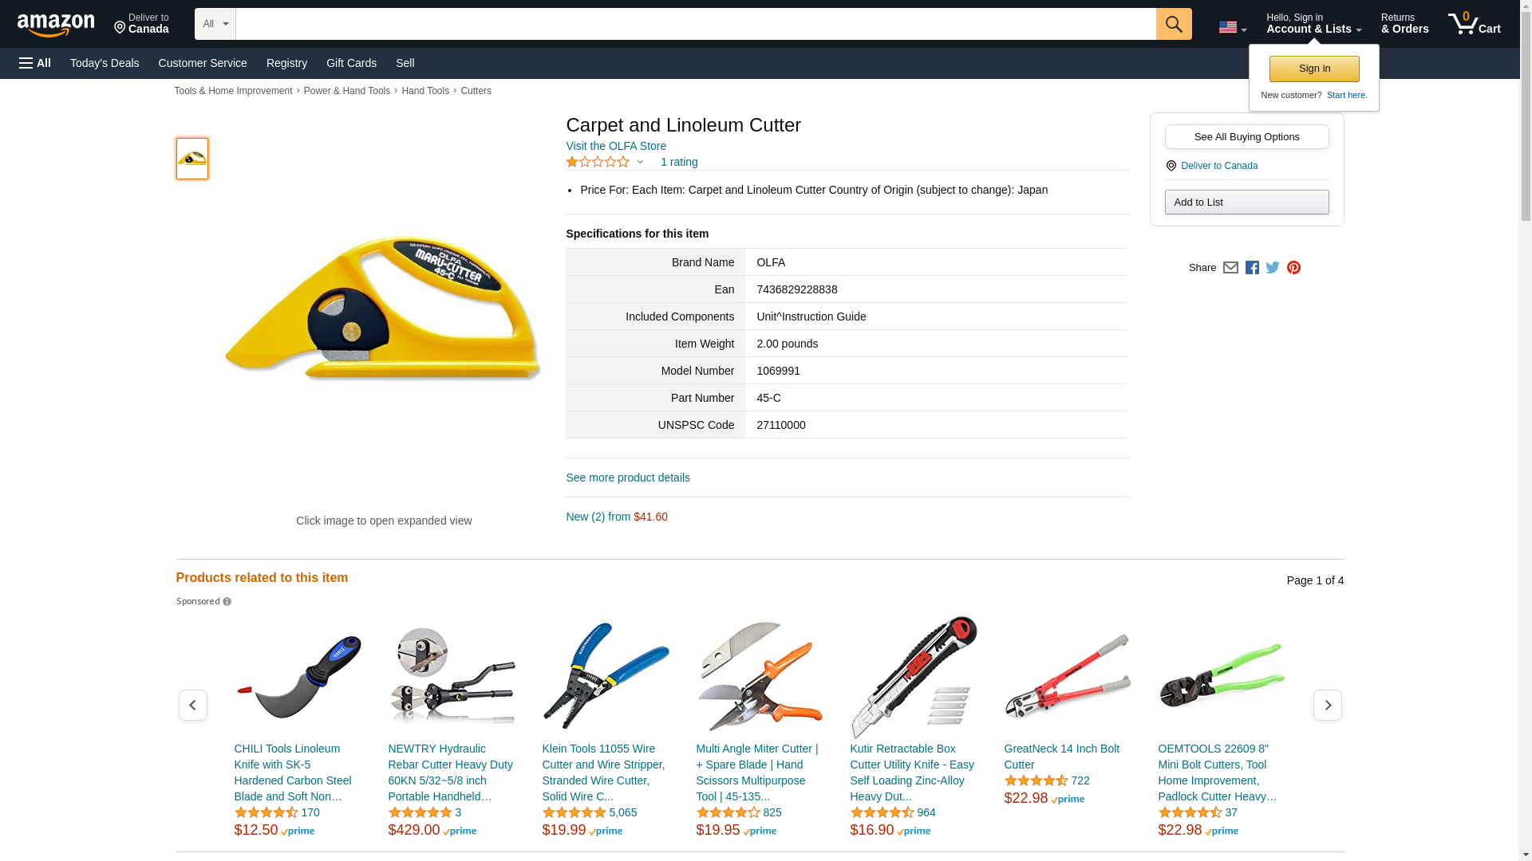Viewport: 1532px width, 861px height.
Task: Open the All hamburger menu
Action: [35, 63]
